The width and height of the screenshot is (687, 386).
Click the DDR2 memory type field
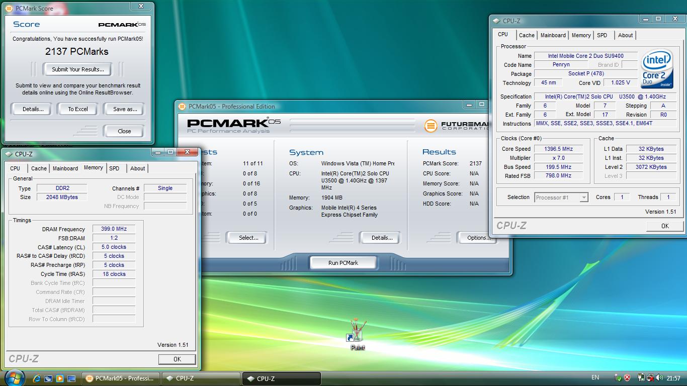point(62,188)
